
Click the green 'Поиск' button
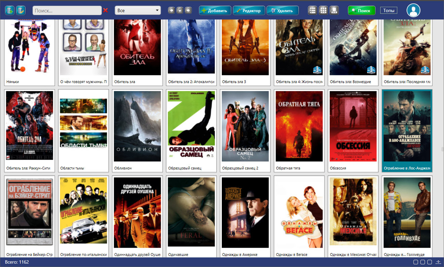pos(361,10)
